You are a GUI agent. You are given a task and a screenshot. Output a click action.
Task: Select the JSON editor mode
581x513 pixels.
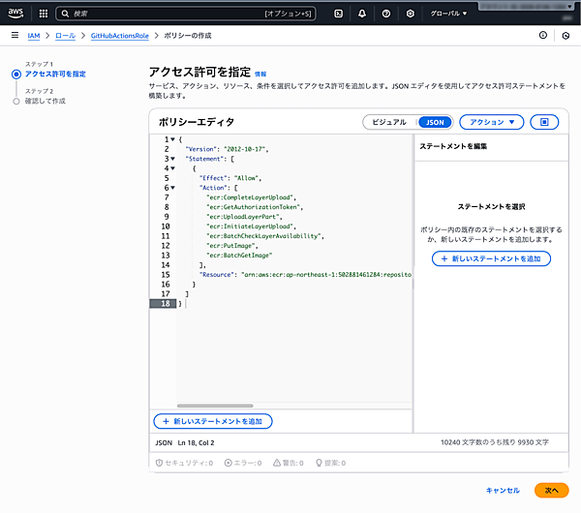pyautogui.click(x=435, y=122)
